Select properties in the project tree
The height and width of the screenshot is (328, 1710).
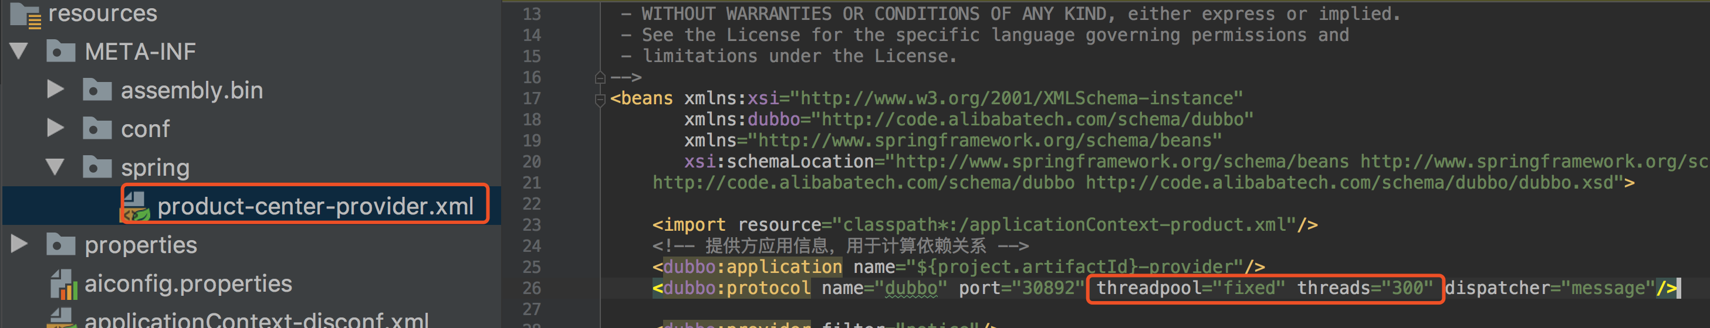pyautogui.click(x=141, y=245)
